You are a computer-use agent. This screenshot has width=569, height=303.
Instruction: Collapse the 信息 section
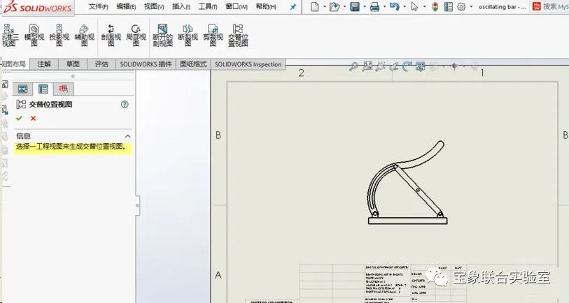(128, 136)
